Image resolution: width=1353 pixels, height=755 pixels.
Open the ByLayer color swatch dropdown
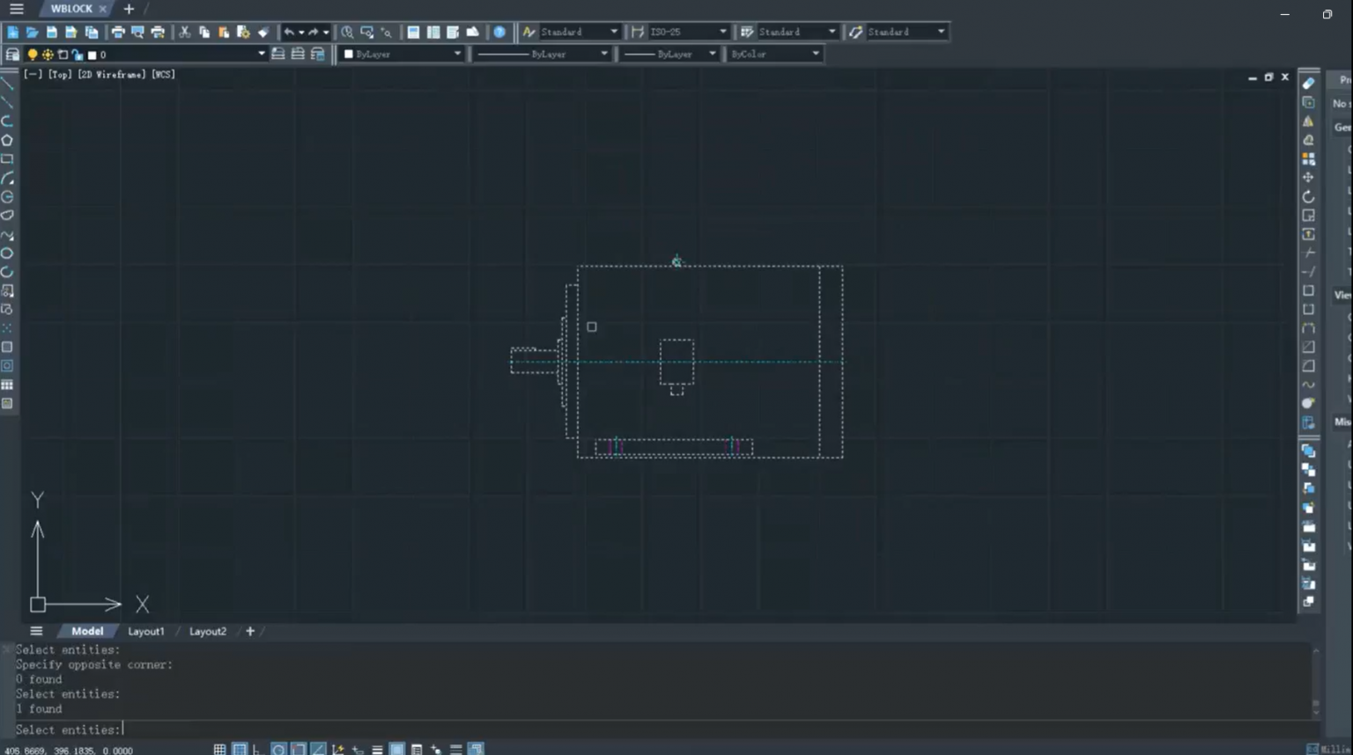[x=456, y=55]
